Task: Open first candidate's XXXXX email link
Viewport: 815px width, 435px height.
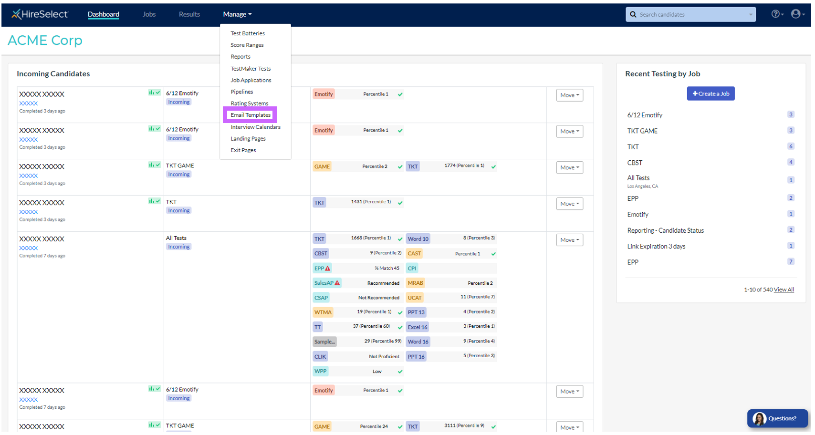Action: [x=29, y=104]
